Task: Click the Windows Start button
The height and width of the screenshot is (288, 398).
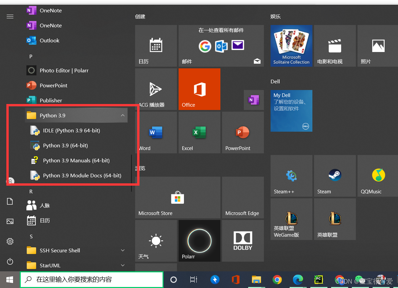Action: 10,280
